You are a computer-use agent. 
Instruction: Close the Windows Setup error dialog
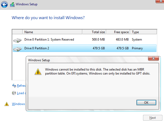(x=153, y=58)
